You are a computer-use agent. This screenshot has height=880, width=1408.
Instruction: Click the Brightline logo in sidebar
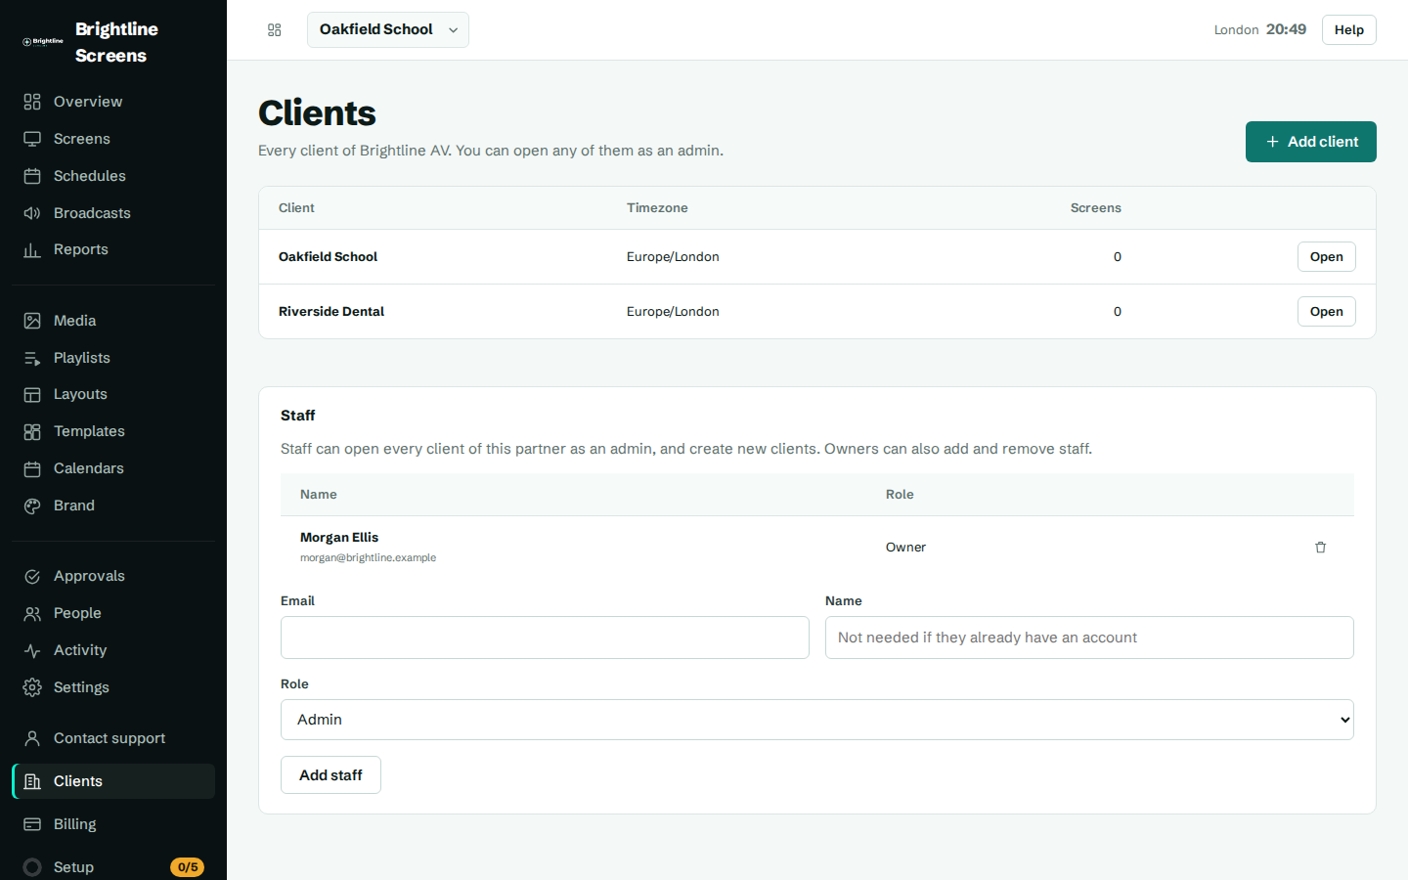(x=43, y=42)
